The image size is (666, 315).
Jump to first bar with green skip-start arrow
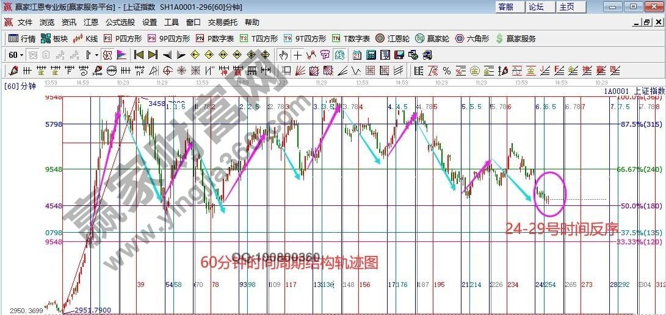(139, 55)
